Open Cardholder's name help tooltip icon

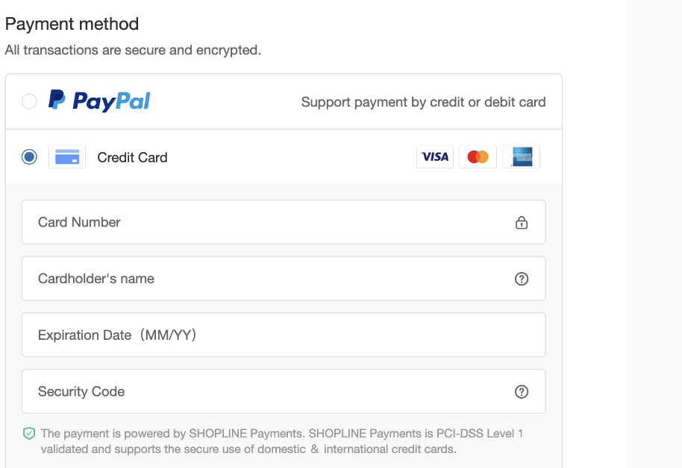click(522, 279)
